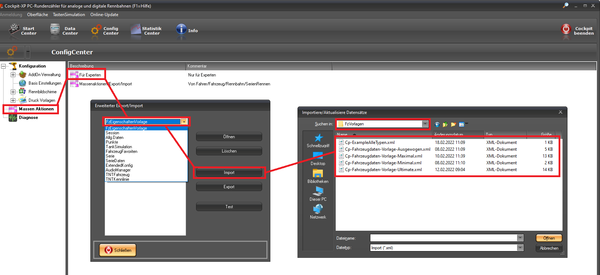
Task: Click the blue Info icon
Action: 181,29
